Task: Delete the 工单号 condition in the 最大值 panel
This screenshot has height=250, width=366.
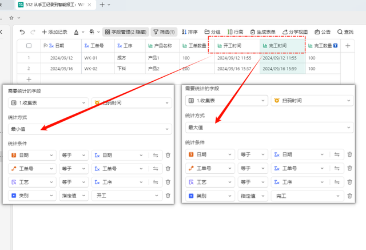Action: [349, 168]
